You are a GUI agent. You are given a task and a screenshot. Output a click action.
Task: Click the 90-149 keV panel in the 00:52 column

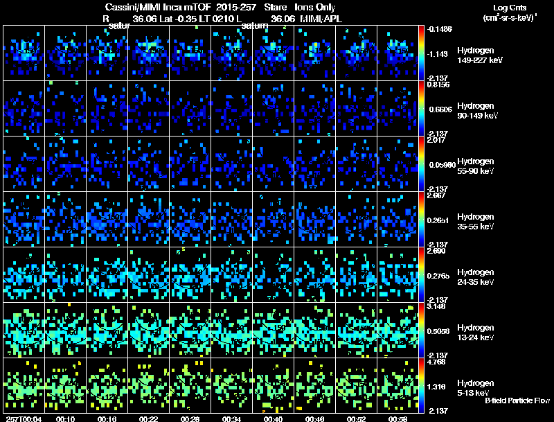357,109
